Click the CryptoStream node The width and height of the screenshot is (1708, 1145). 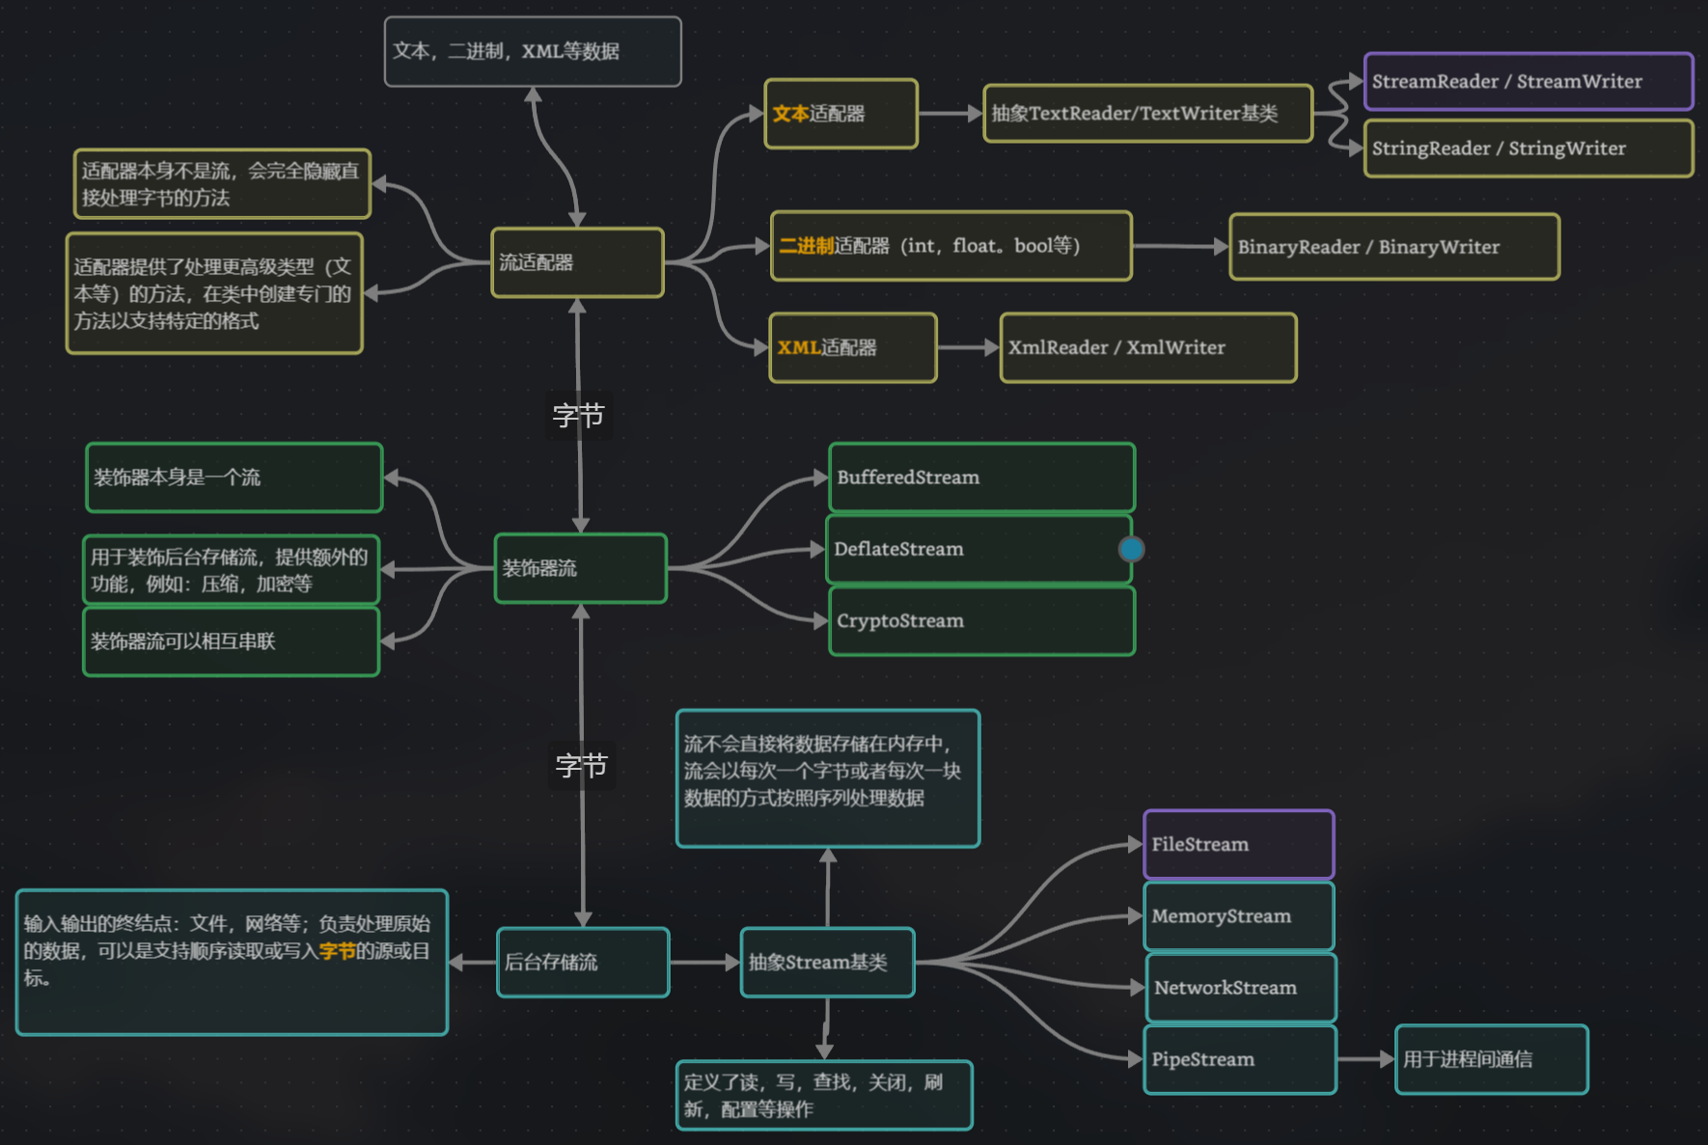[980, 620]
